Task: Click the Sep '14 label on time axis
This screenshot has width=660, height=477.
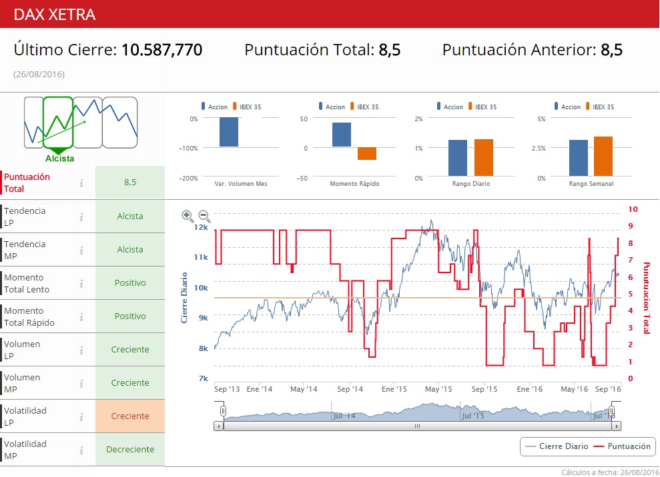Action: tap(350, 389)
